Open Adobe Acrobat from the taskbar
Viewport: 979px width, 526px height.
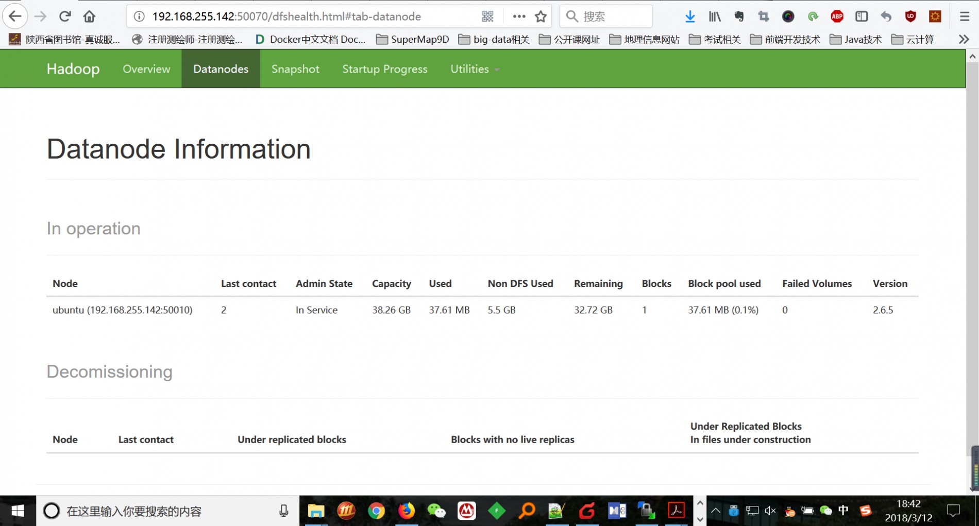point(676,511)
